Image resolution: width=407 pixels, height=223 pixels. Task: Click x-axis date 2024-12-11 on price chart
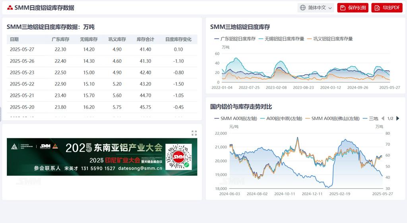(x=312, y=194)
